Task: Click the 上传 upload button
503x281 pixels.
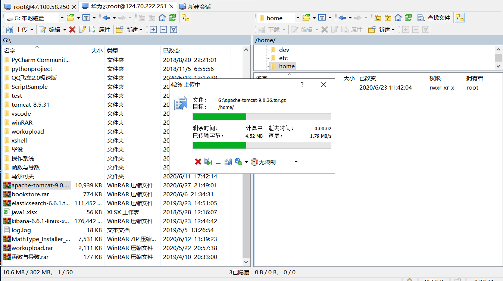Action: pos(17,29)
